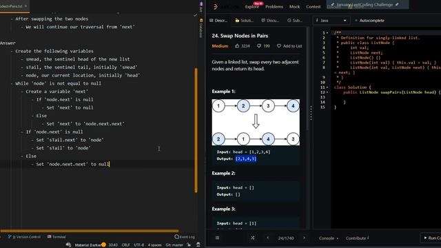441x248 pixels.
Task: Open the Git: master branch menu
Action: click(174, 245)
